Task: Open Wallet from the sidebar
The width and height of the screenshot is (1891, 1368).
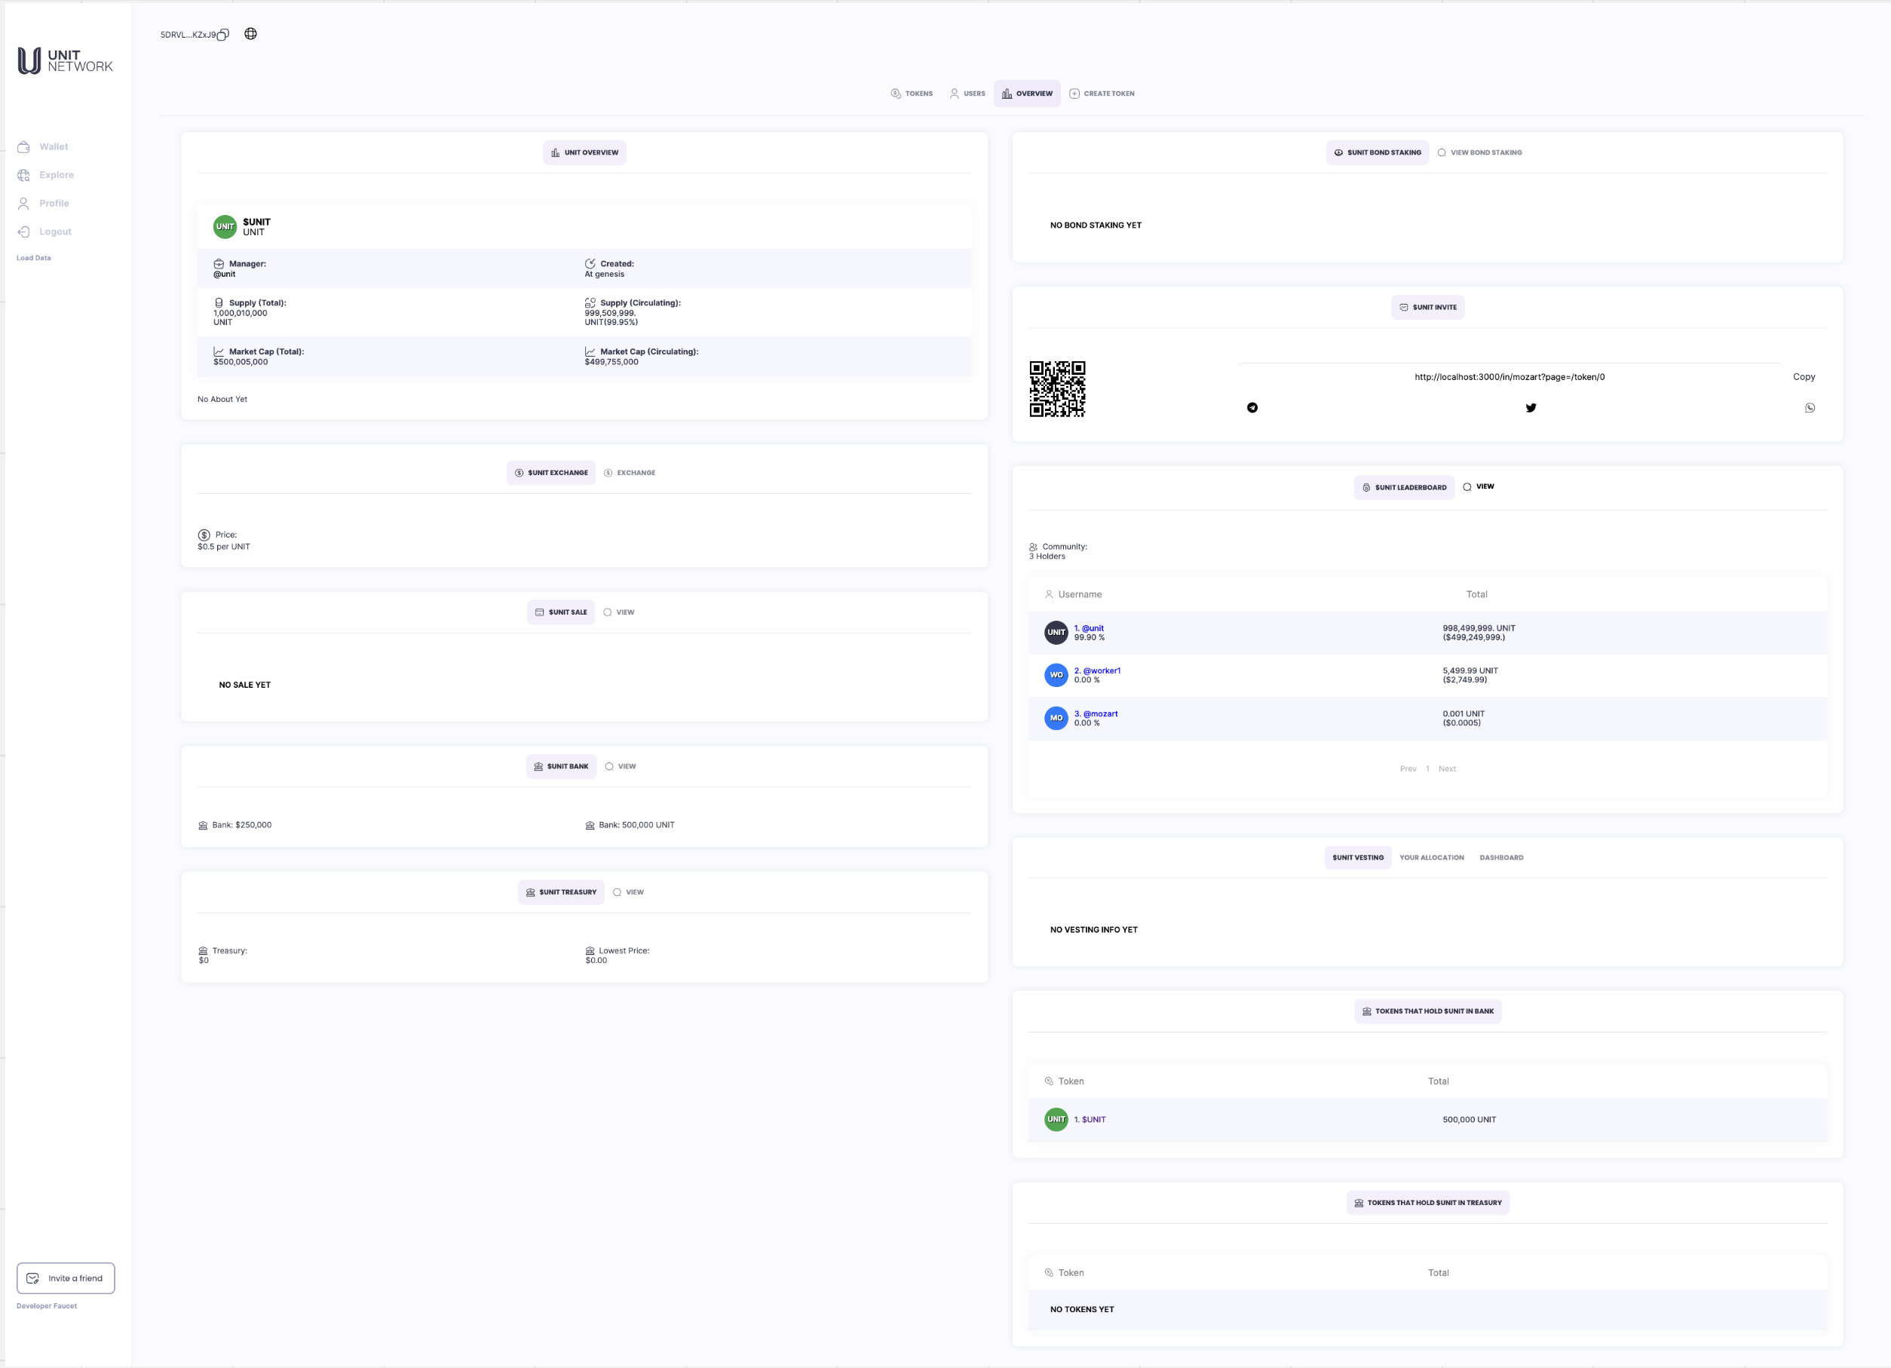Action: coord(54,147)
